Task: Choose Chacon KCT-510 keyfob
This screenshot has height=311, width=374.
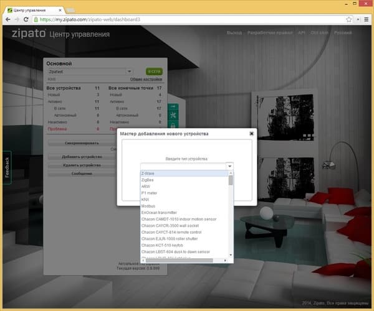Action: point(185,245)
